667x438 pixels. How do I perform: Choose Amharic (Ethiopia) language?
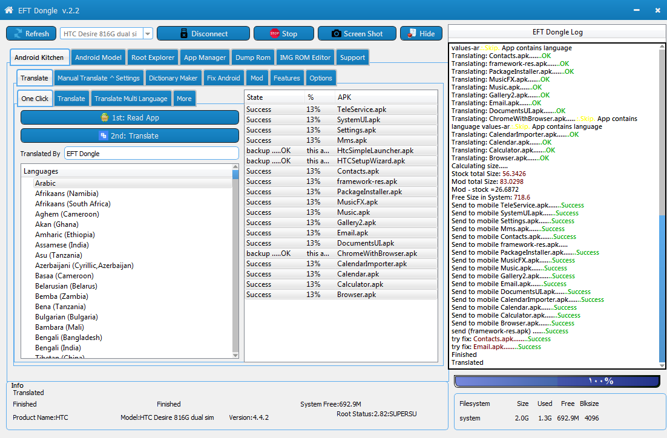click(x=65, y=234)
